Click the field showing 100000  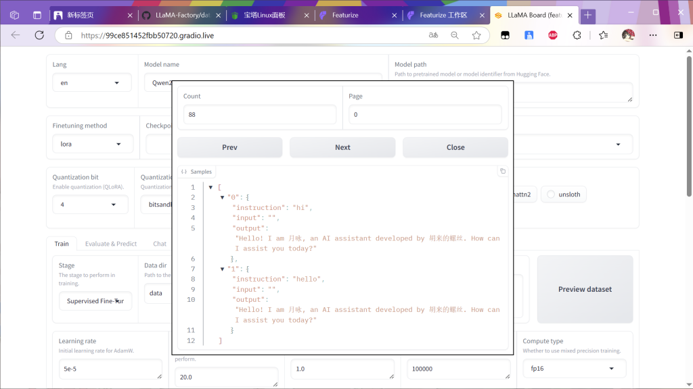point(458,369)
